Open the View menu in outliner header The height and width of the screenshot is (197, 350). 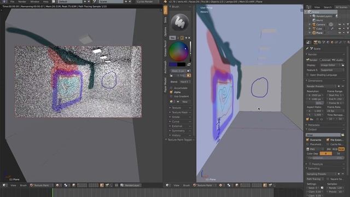point(317,7)
